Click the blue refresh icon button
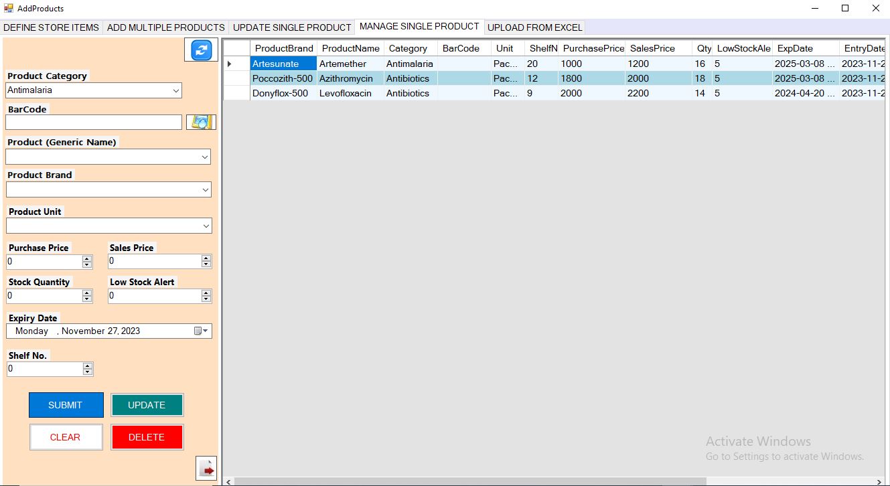 [202, 50]
